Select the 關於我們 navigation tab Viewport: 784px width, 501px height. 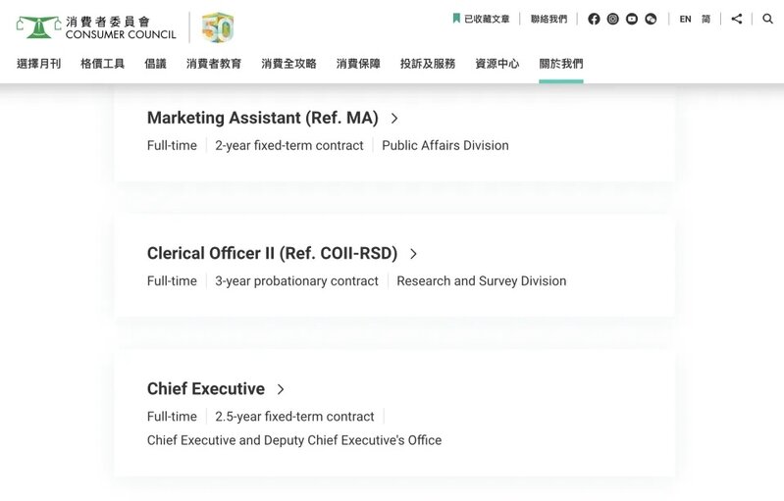pyautogui.click(x=560, y=64)
